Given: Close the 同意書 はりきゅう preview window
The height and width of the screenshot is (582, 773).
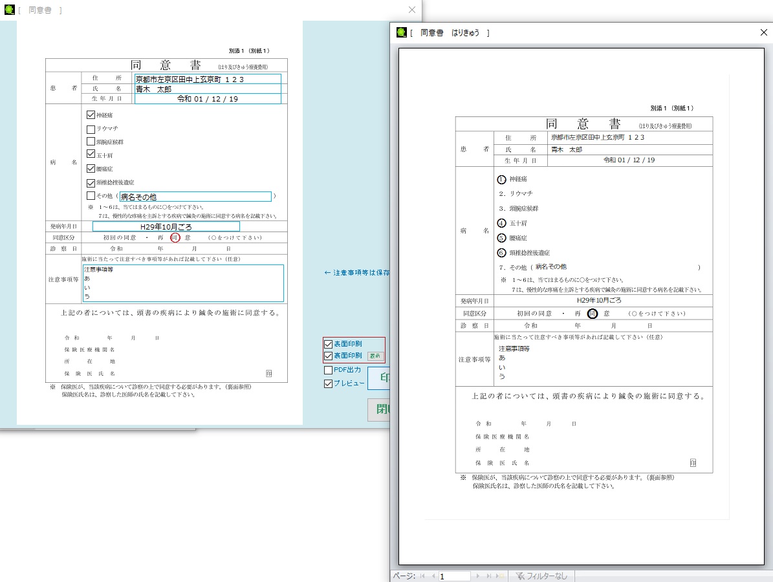Looking at the screenshot, I should 764,32.
